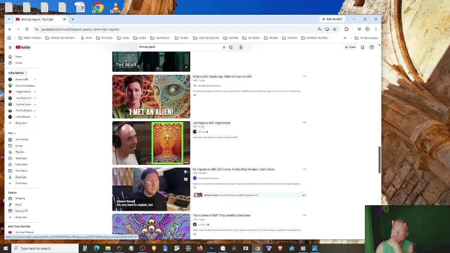This screenshot has width=450, height=253.
Task: Click the YouTube search input field
Action: (x=179, y=47)
